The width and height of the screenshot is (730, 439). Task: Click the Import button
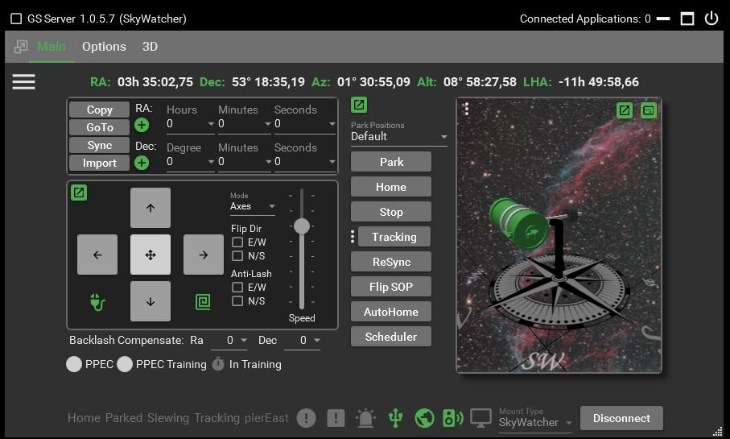(x=99, y=163)
